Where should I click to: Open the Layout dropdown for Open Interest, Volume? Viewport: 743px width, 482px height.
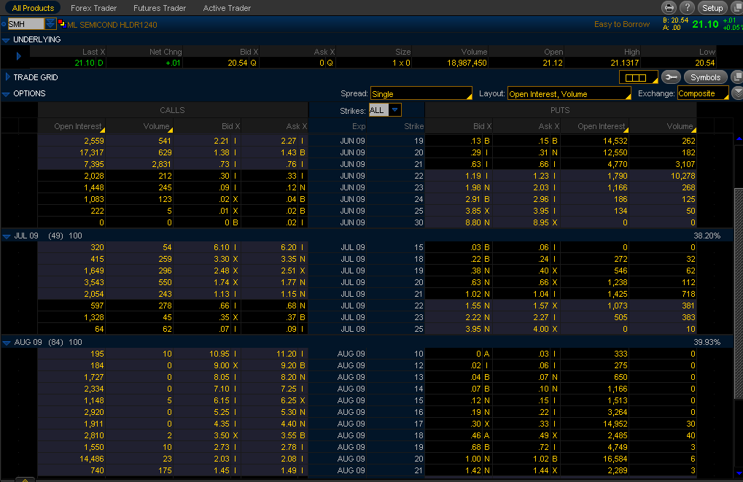click(569, 94)
